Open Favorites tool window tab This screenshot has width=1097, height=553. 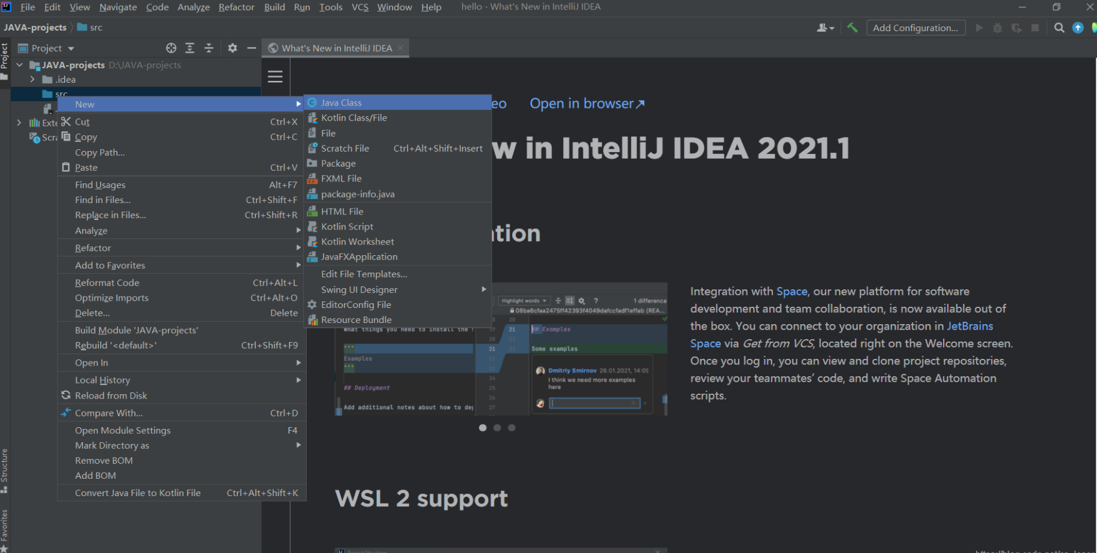coord(5,530)
